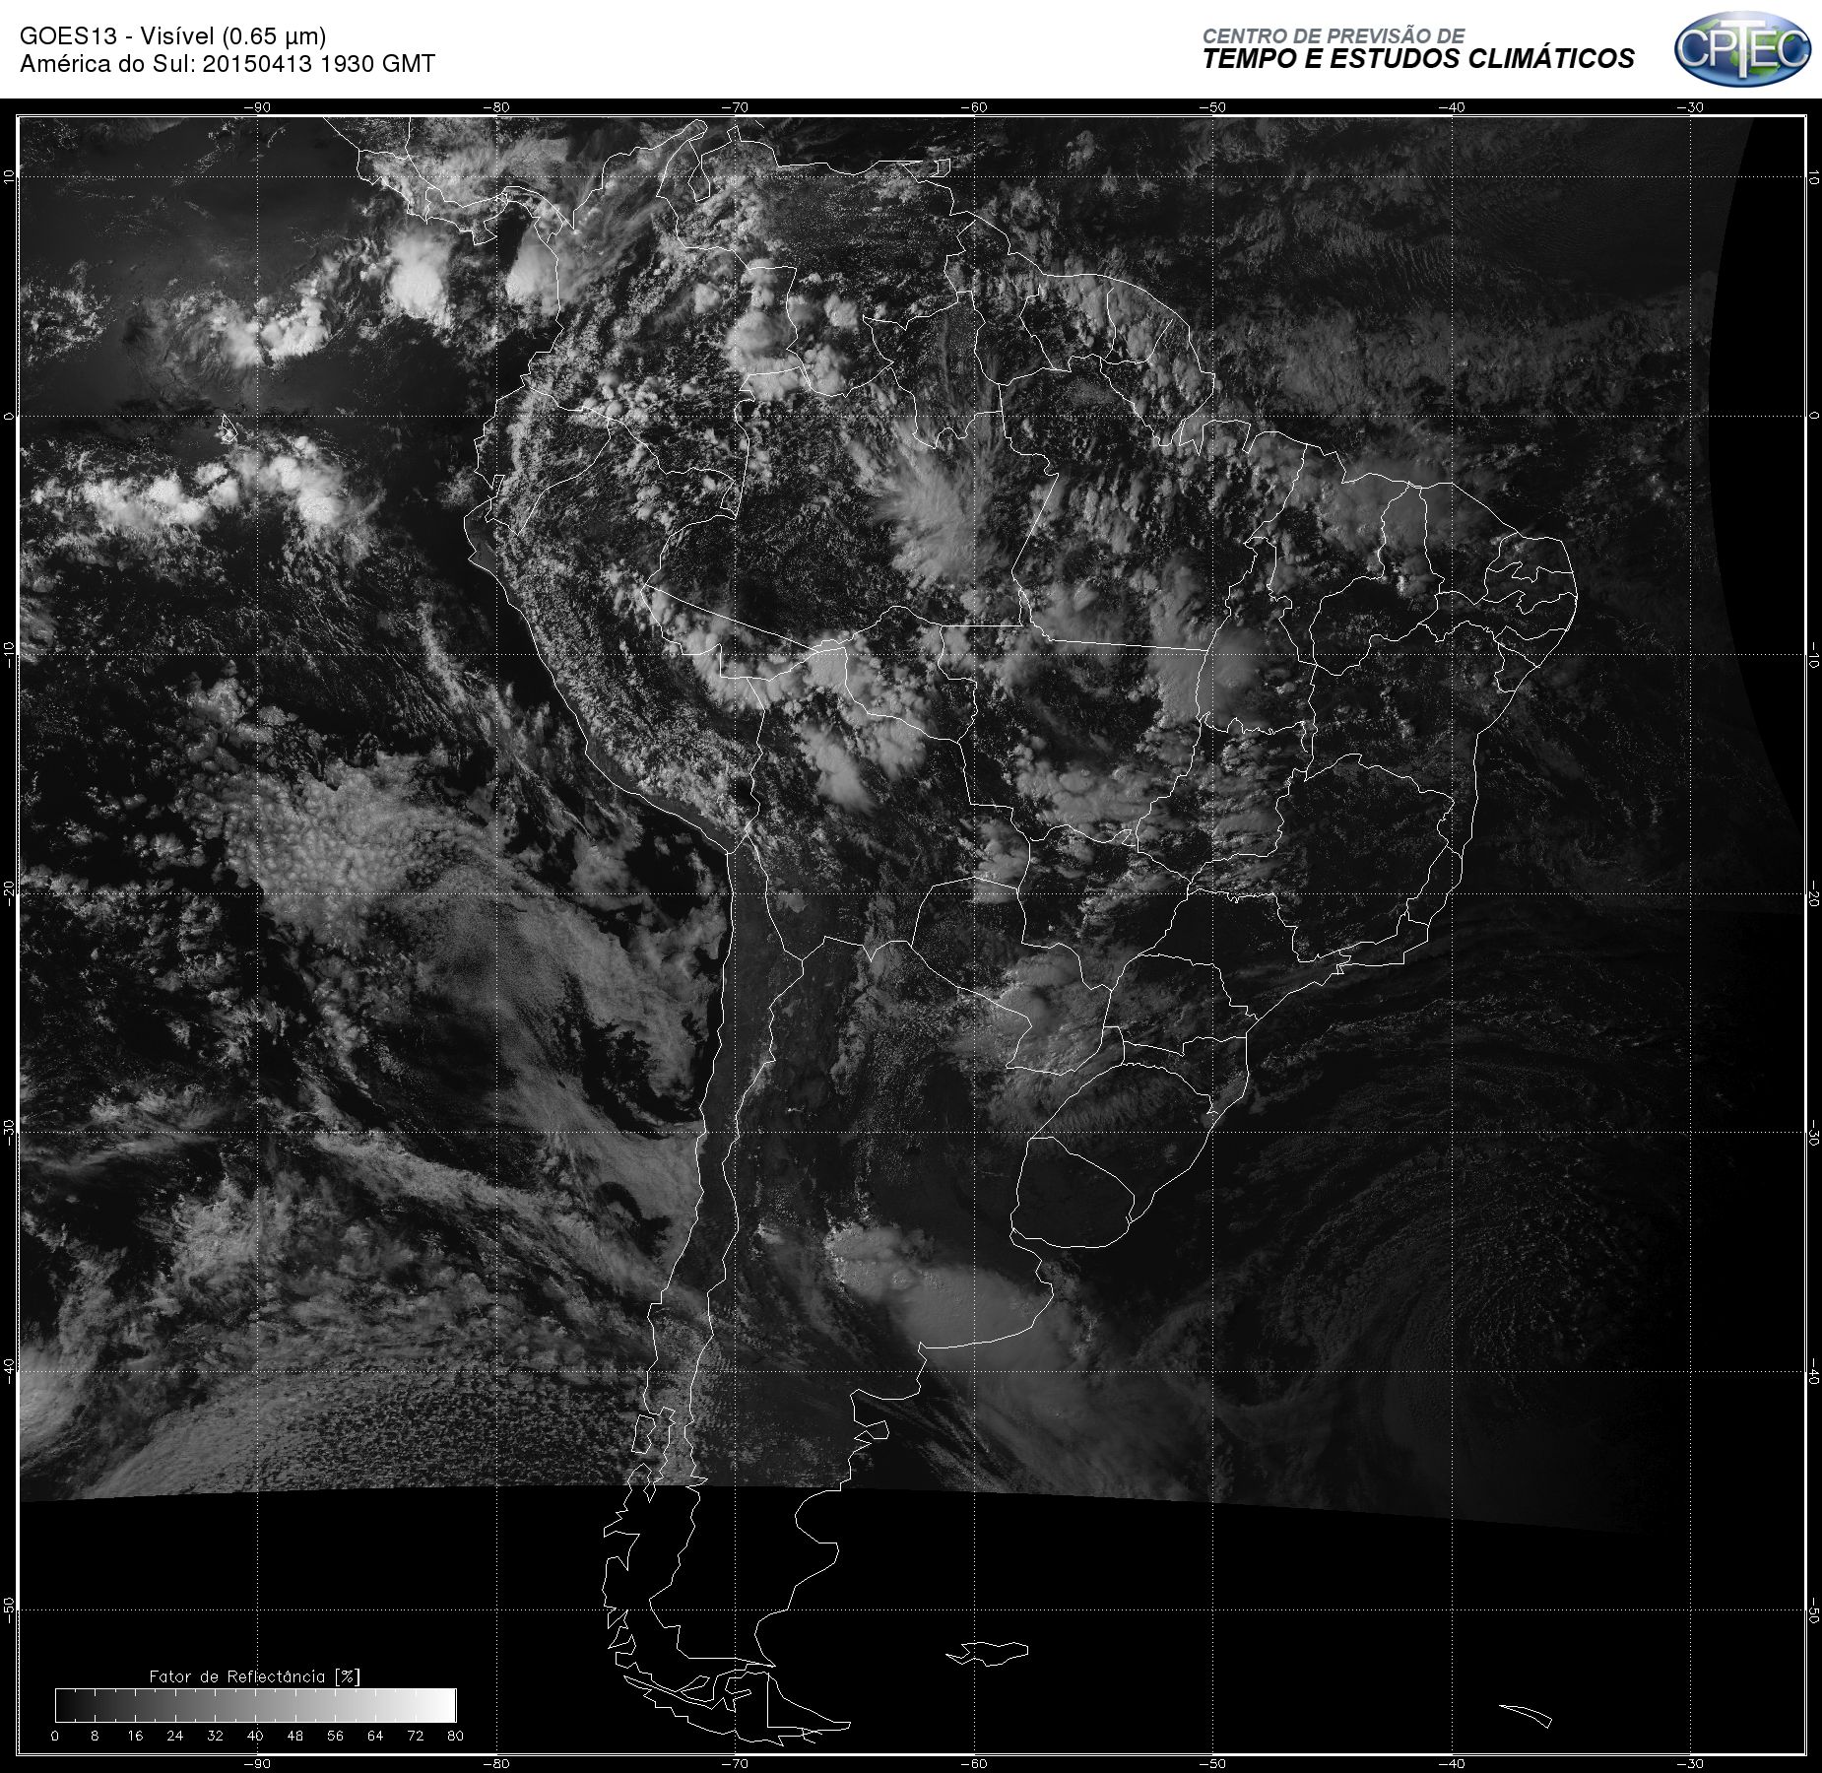Click the reflectance grayscale color bar

[255, 1705]
